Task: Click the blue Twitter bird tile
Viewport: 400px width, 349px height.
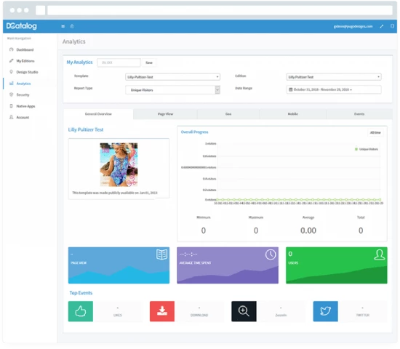Action: click(x=326, y=311)
